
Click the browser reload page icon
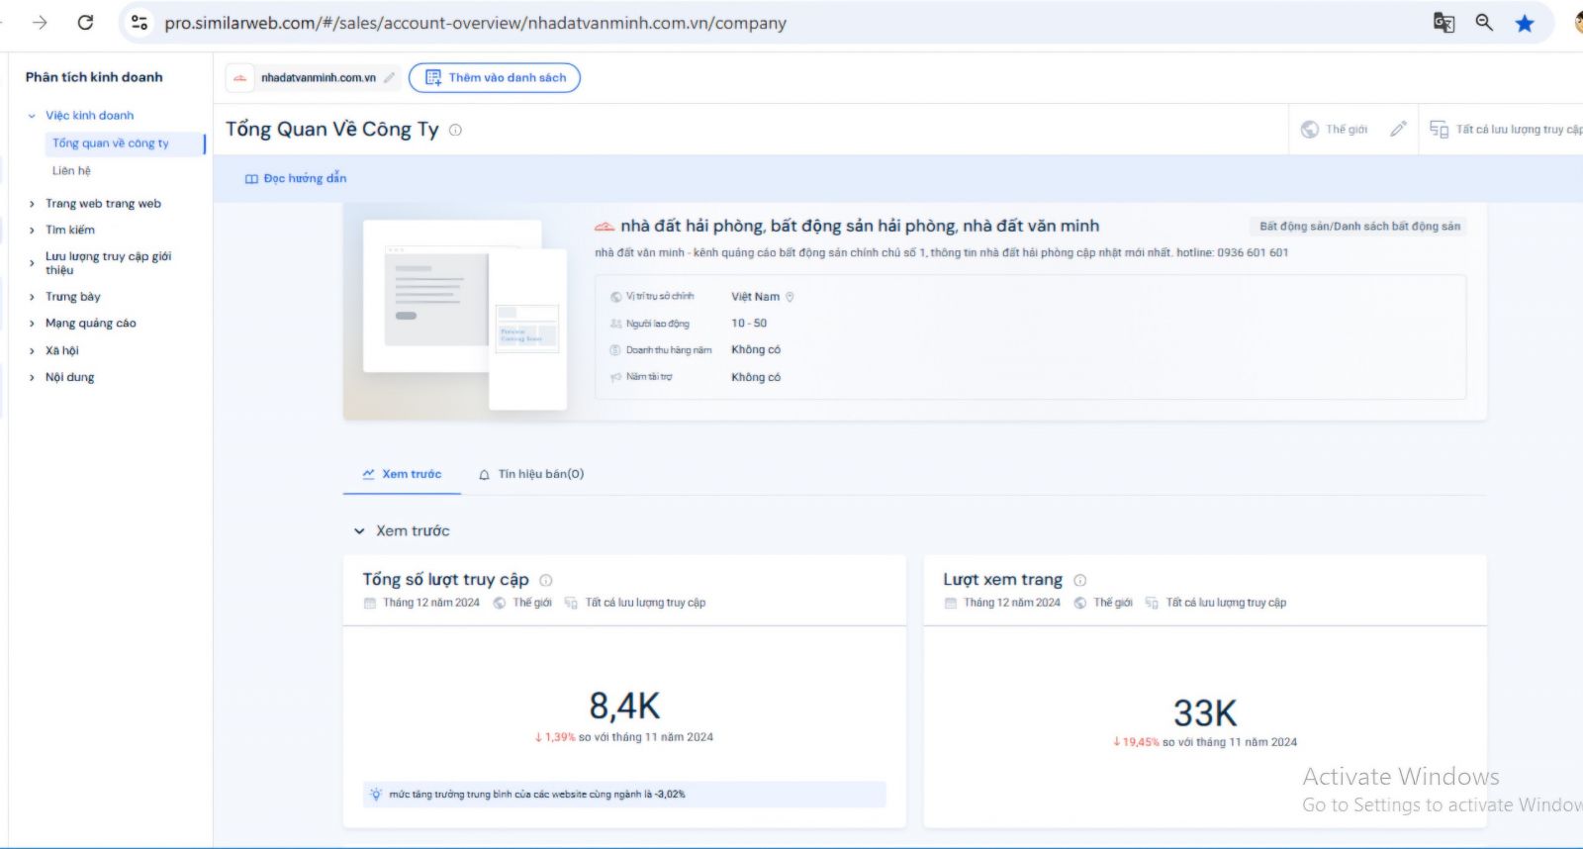(x=86, y=22)
